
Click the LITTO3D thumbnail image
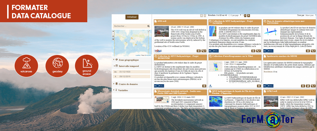coord(271,32)
